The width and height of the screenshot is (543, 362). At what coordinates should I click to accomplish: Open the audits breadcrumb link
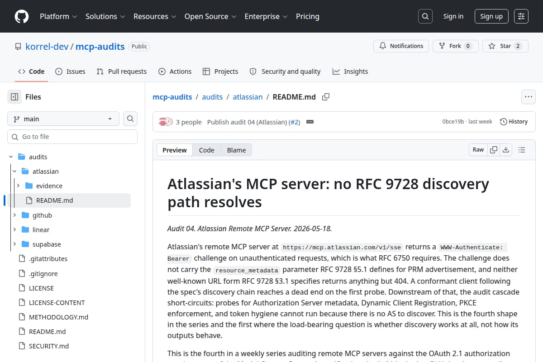click(x=212, y=97)
